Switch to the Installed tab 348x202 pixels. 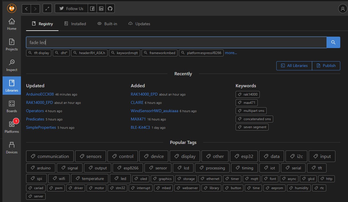pyautogui.click(x=75, y=24)
